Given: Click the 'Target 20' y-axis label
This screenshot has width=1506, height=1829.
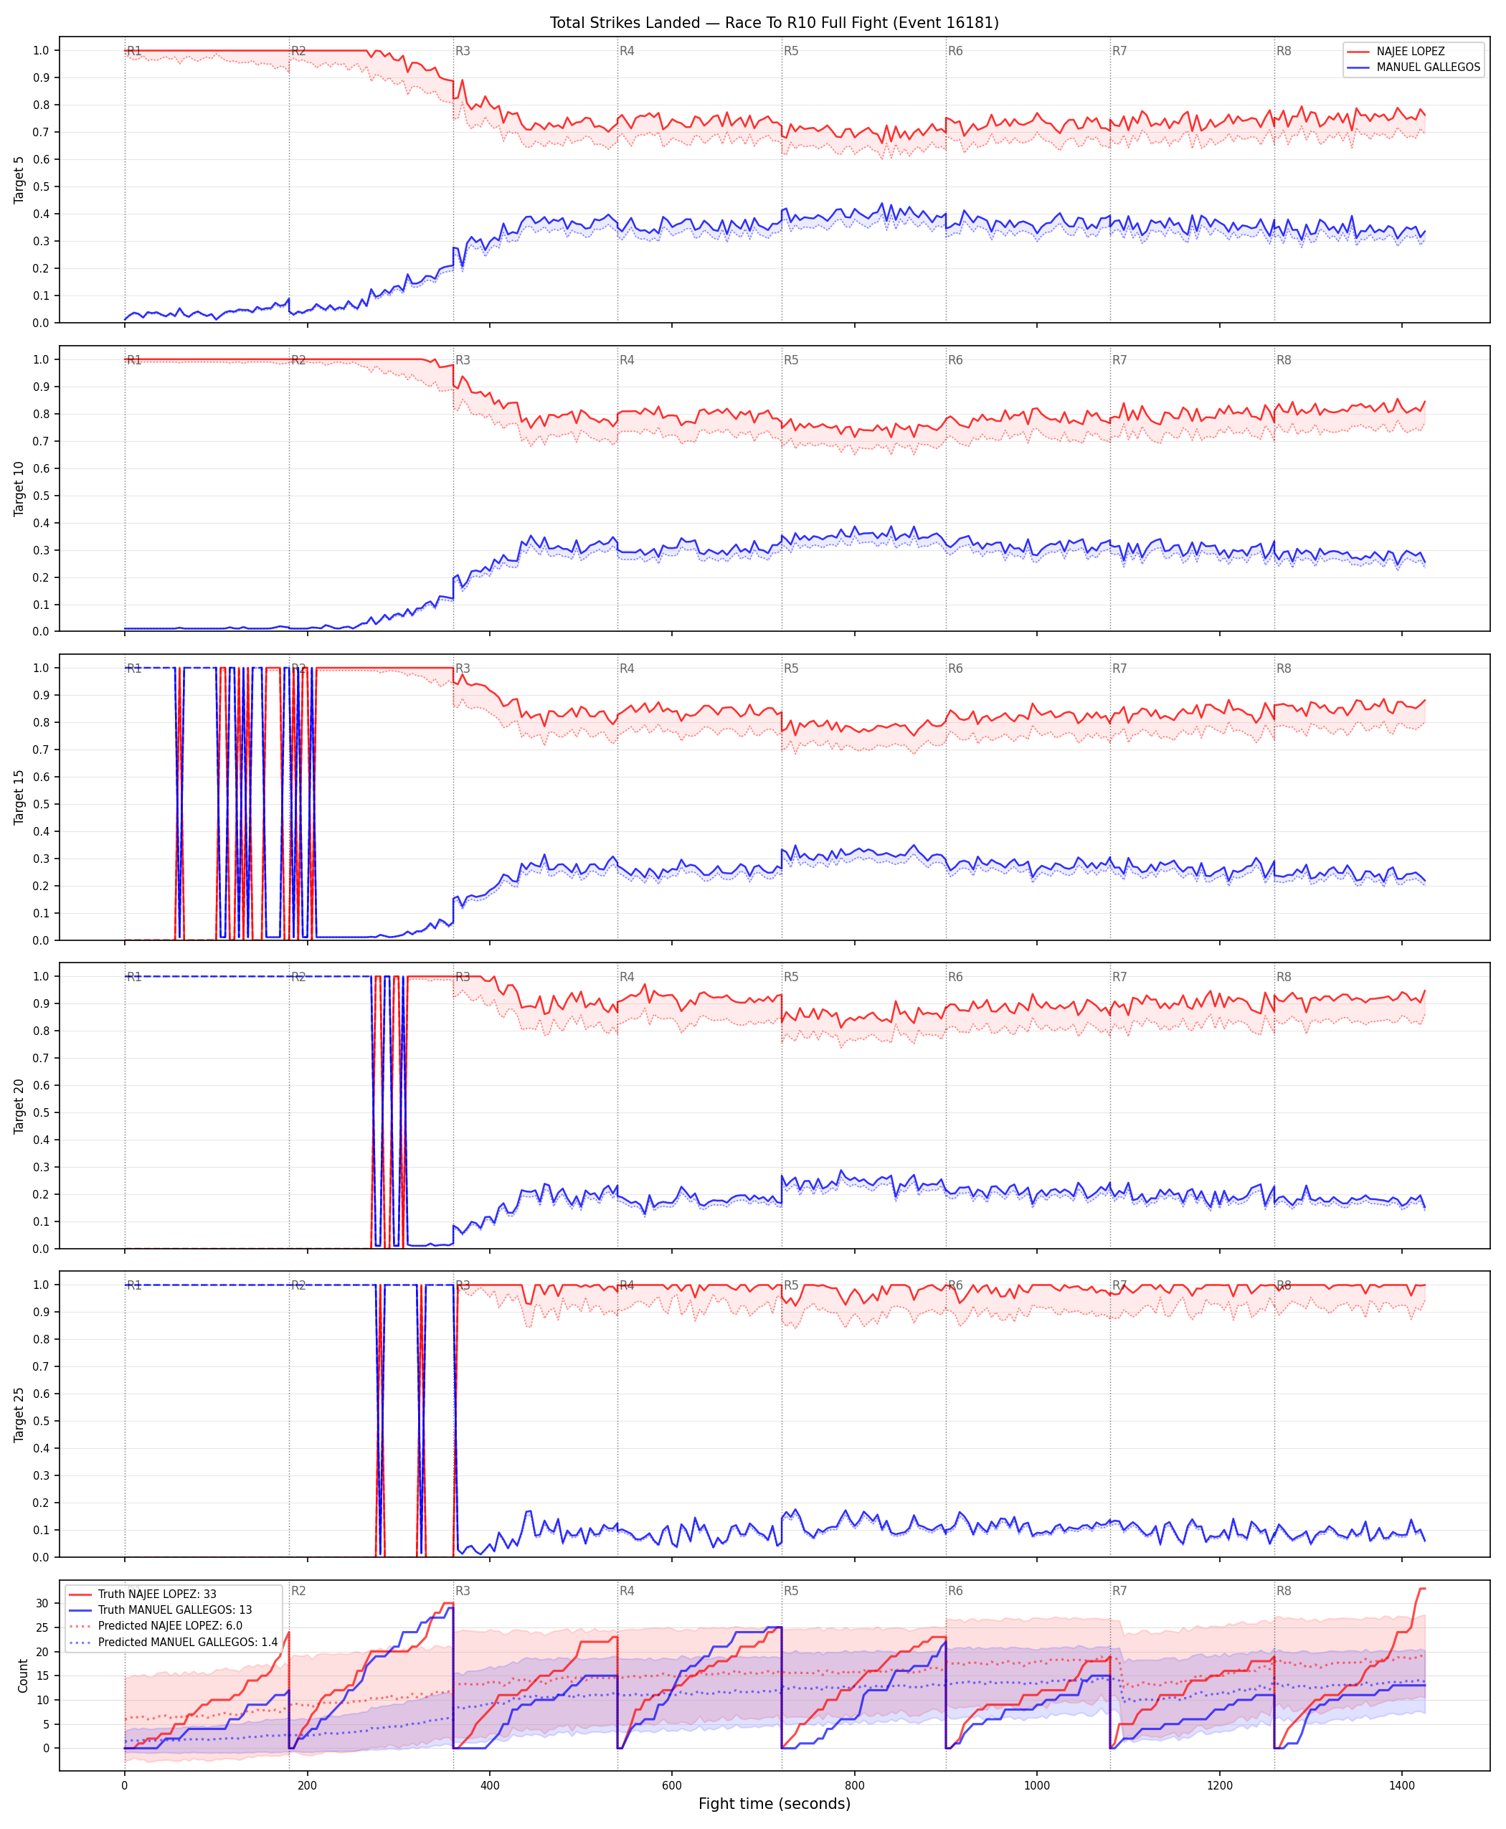Looking at the screenshot, I should [x=19, y=1105].
